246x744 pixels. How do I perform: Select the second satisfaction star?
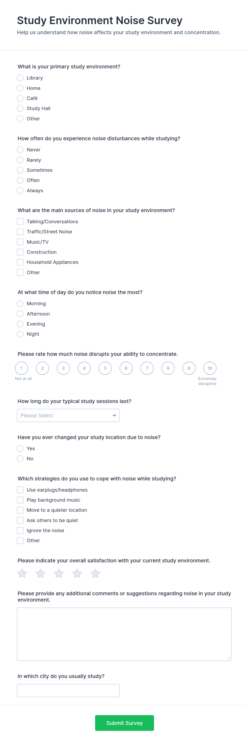coord(40,573)
